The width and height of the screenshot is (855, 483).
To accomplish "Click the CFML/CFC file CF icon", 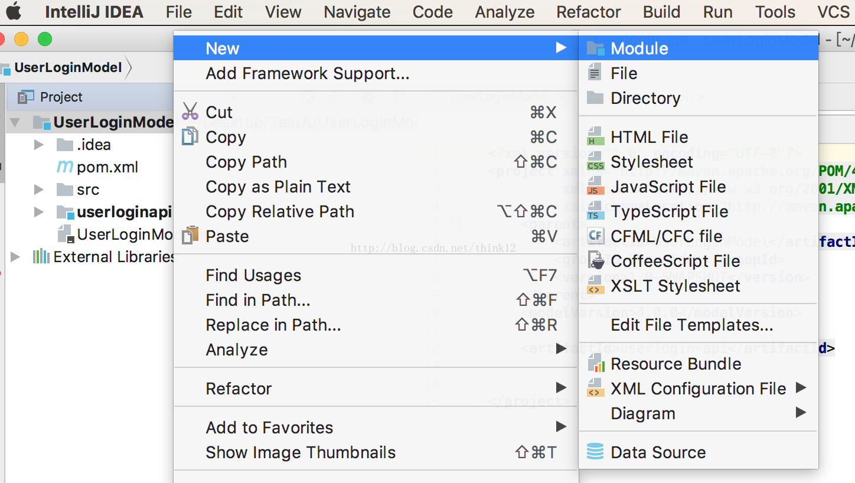I will click(595, 236).
